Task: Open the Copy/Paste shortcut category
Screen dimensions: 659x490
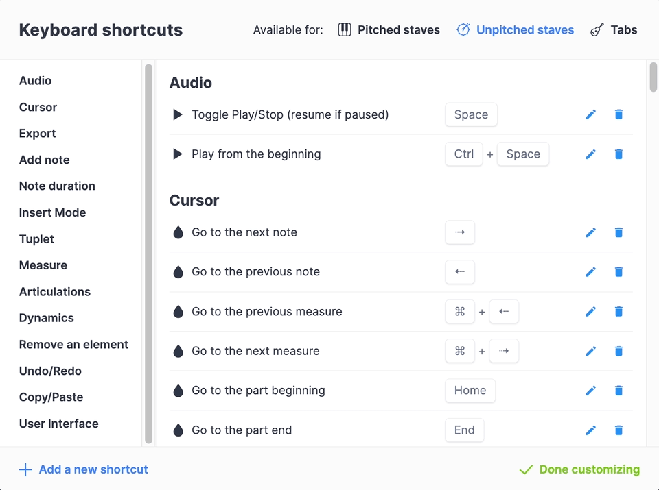Action: click(51, 397)
